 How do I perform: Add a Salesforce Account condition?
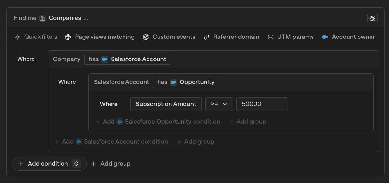click(x=111, y=142)
